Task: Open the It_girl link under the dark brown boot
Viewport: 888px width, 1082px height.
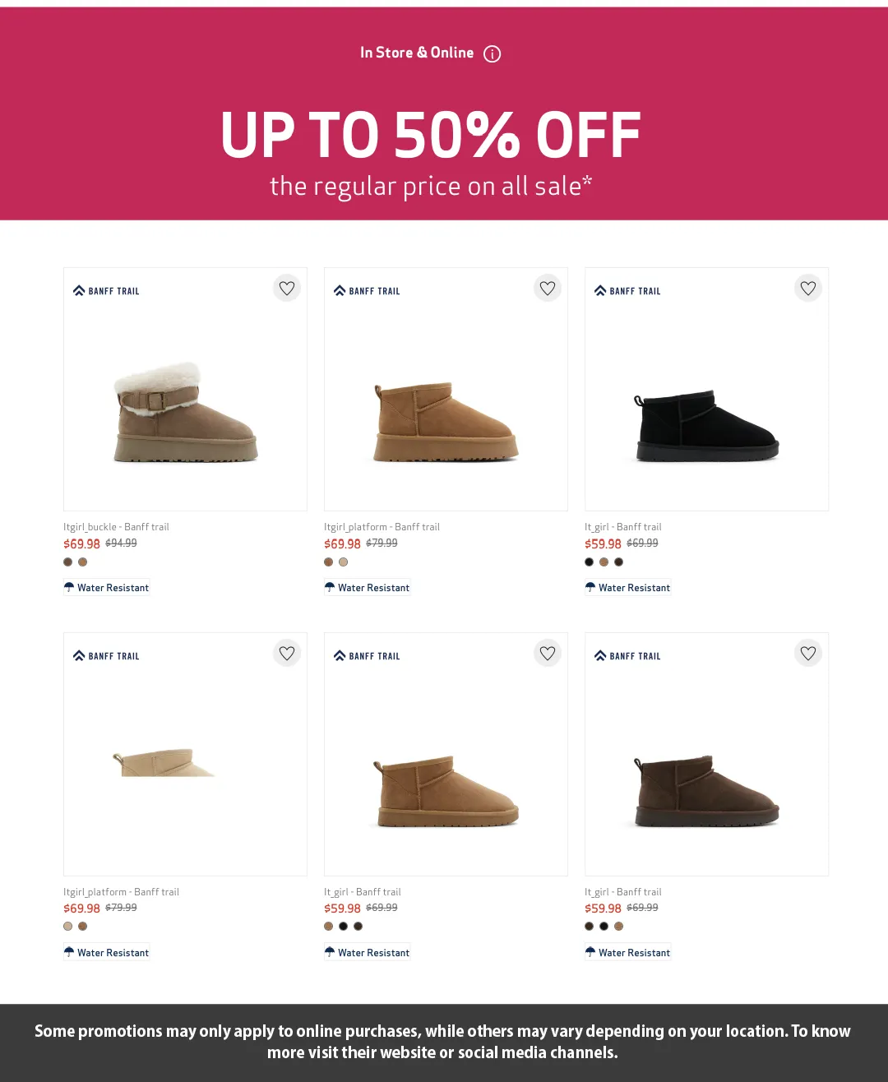Action: click(x=622, y=892)
